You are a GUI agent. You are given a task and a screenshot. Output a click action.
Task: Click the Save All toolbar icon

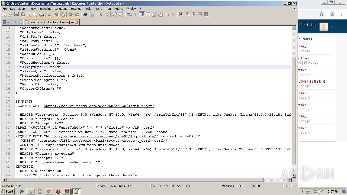point(23,14)
